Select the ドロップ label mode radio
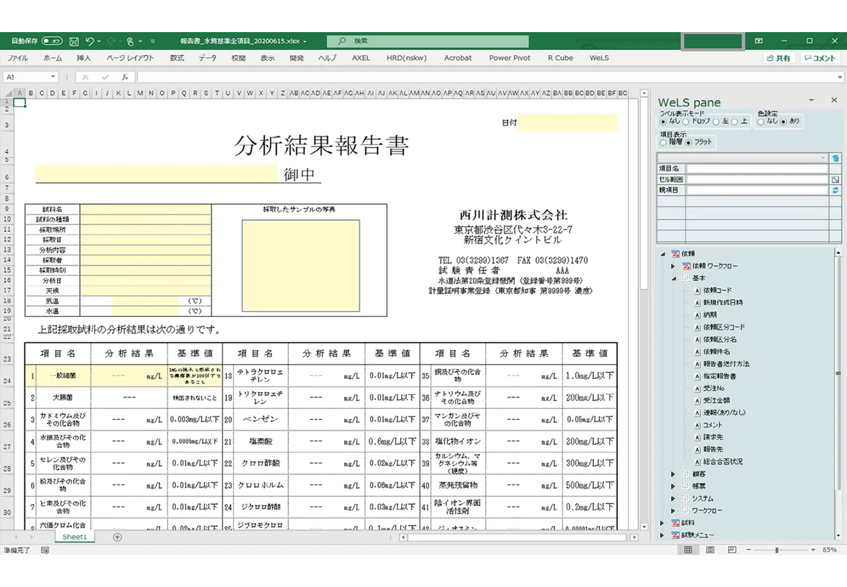Screen dimensions: 847x587 pyautogui.click(x=686, y=122)
